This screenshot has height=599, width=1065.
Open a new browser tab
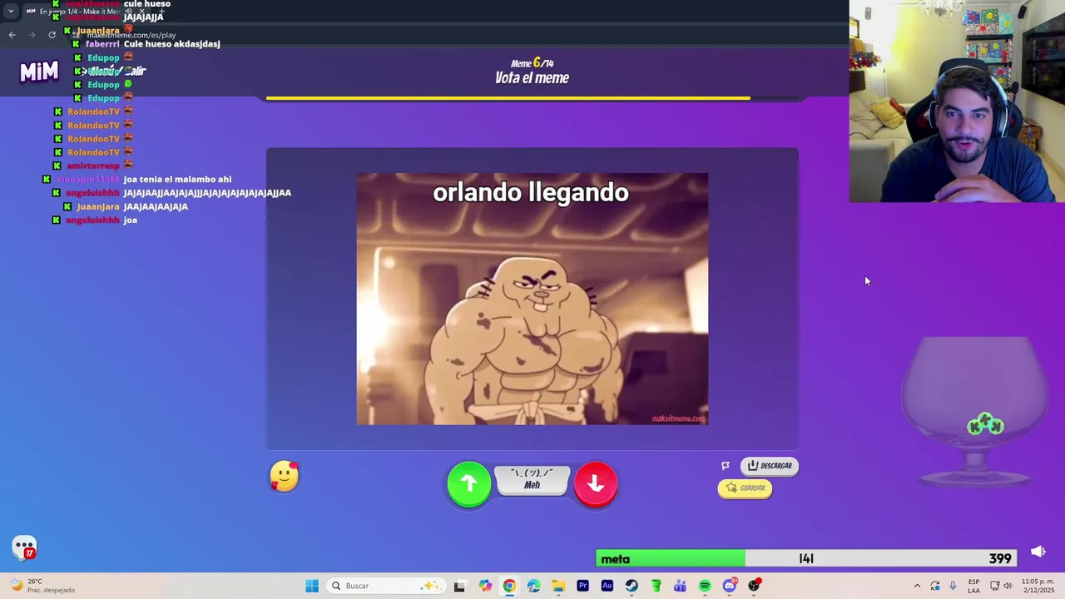click(x=161, y=12)
